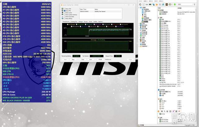This screenshot has width=199, height=127.
Task: Select the 传感器 item in the tree
Action: tap(146, 22)
